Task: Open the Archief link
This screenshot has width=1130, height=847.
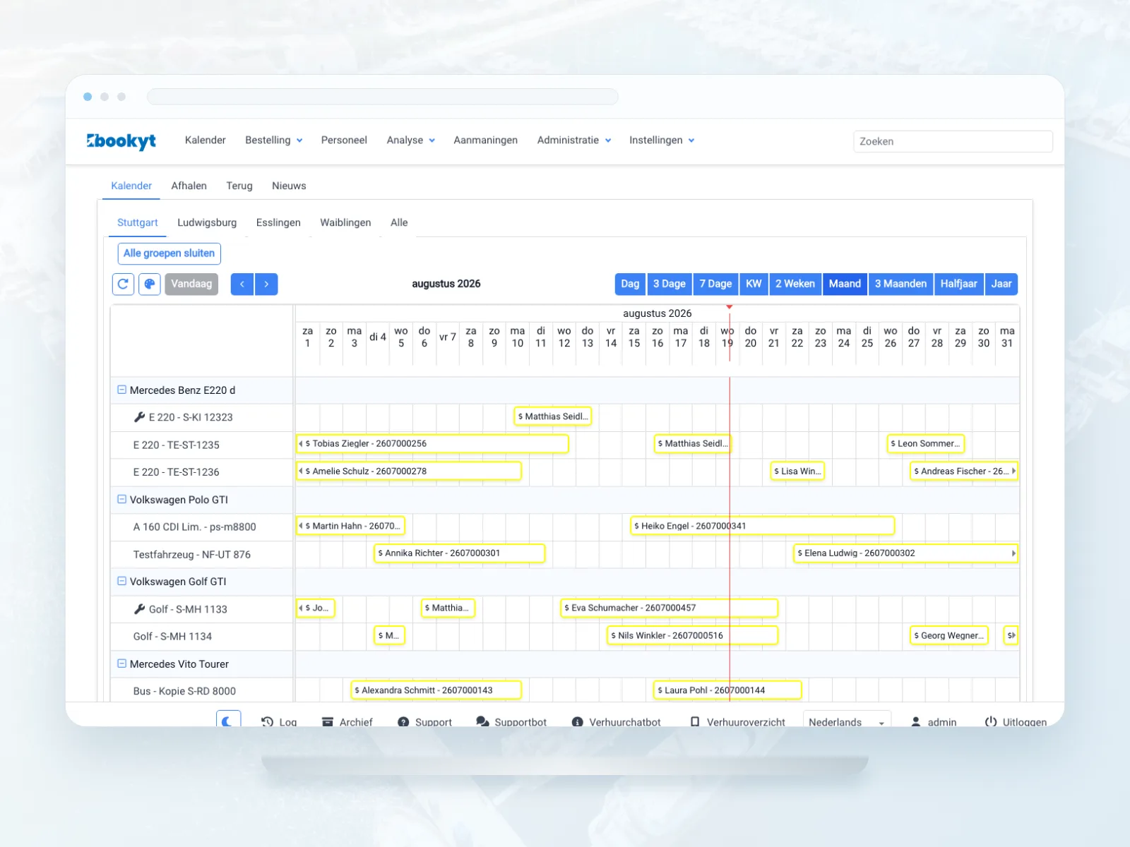Action: click(347, 722)
